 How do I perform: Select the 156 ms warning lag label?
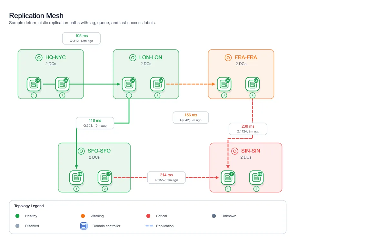click(191, 118)
